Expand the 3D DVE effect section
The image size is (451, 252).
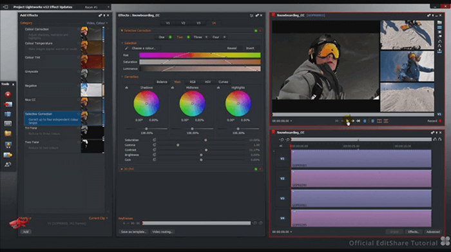pyautogui.click(x=122, y=169)
